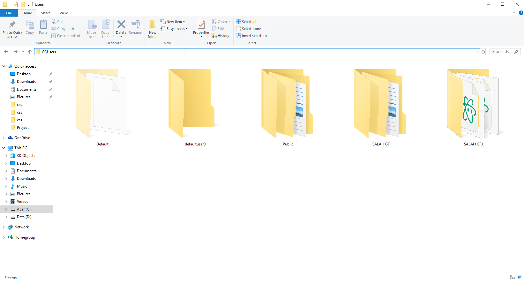Expand the OneDrive tree node
Screen dimensions: 524x281
point(4,138)
